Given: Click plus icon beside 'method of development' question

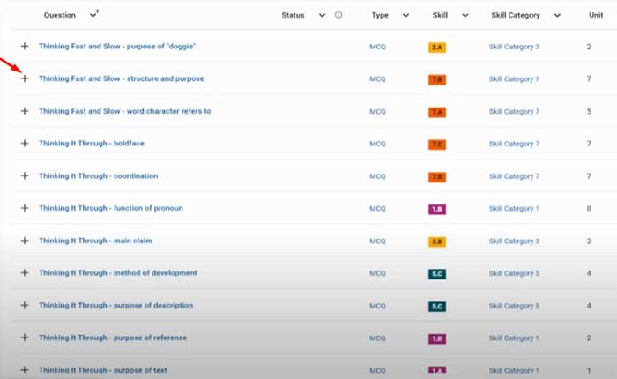Looking at the screenshot, I should 25,273.
